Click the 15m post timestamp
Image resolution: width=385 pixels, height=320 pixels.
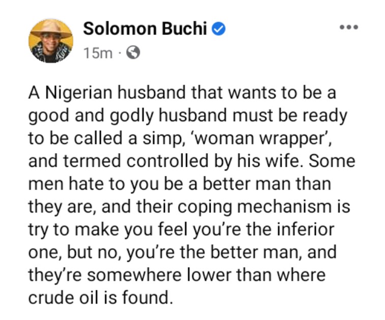pos(98,53)
